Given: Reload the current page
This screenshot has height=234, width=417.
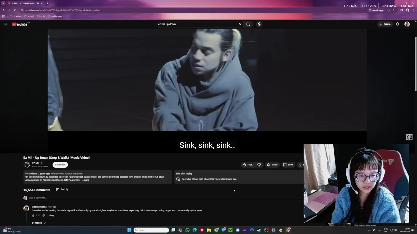Looking at the screenshot, I should click(15, 10).
